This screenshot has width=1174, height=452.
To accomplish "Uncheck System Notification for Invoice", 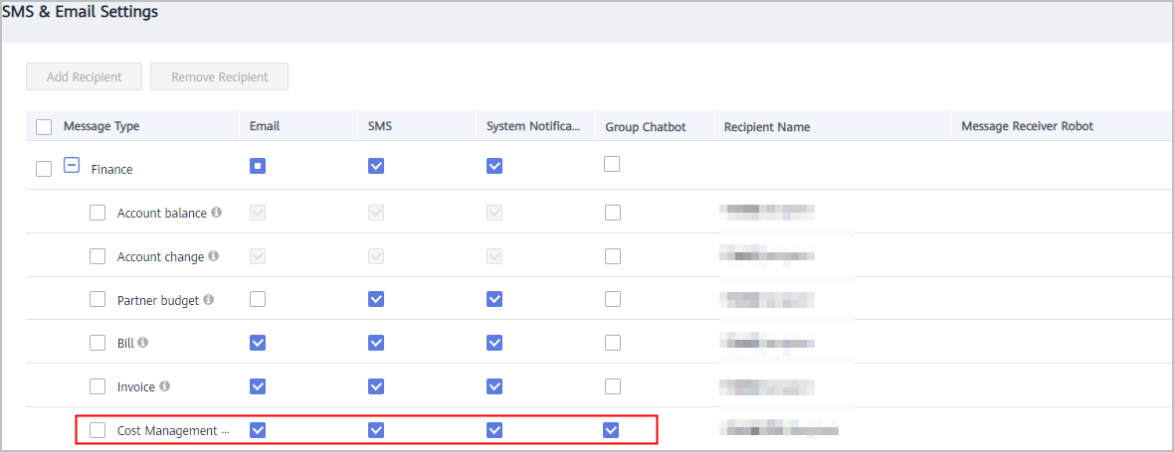I will pyautogui.click(x=494, y=386).
